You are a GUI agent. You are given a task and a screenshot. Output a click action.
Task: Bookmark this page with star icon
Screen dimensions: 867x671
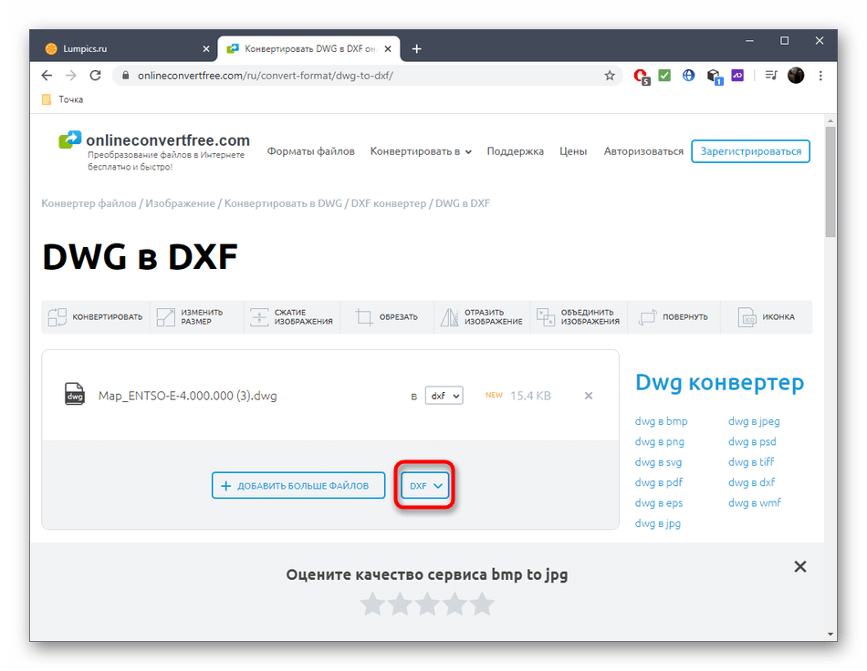coord(610,76)
